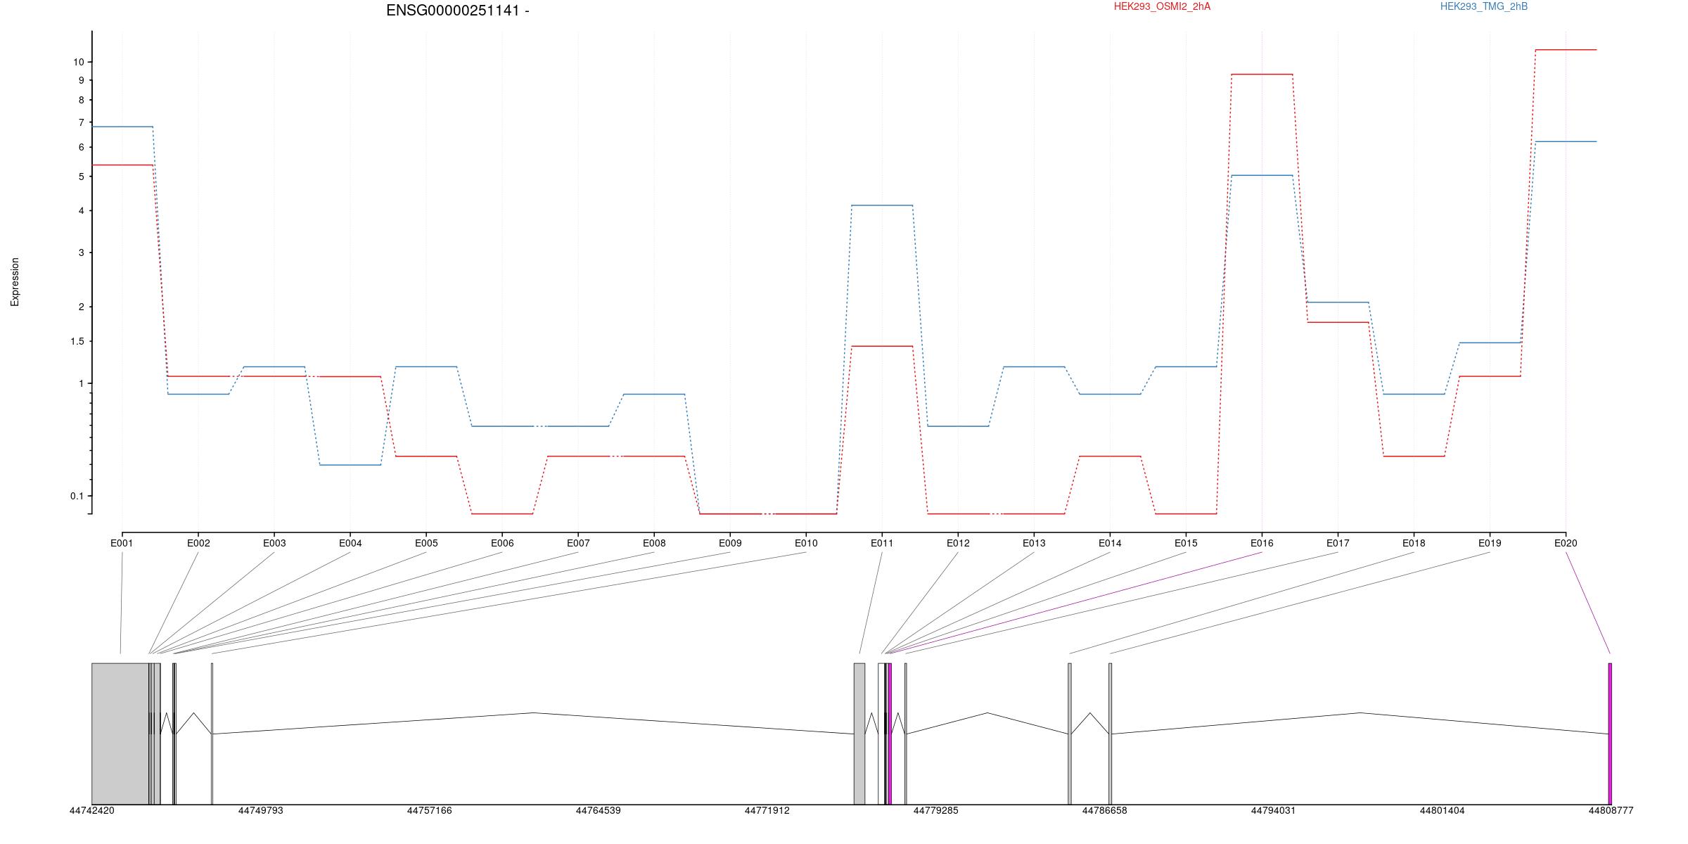Screen dimensions: 1688x844
Task: Click the red expression segment above E001
Action: (x=122, y=165)
